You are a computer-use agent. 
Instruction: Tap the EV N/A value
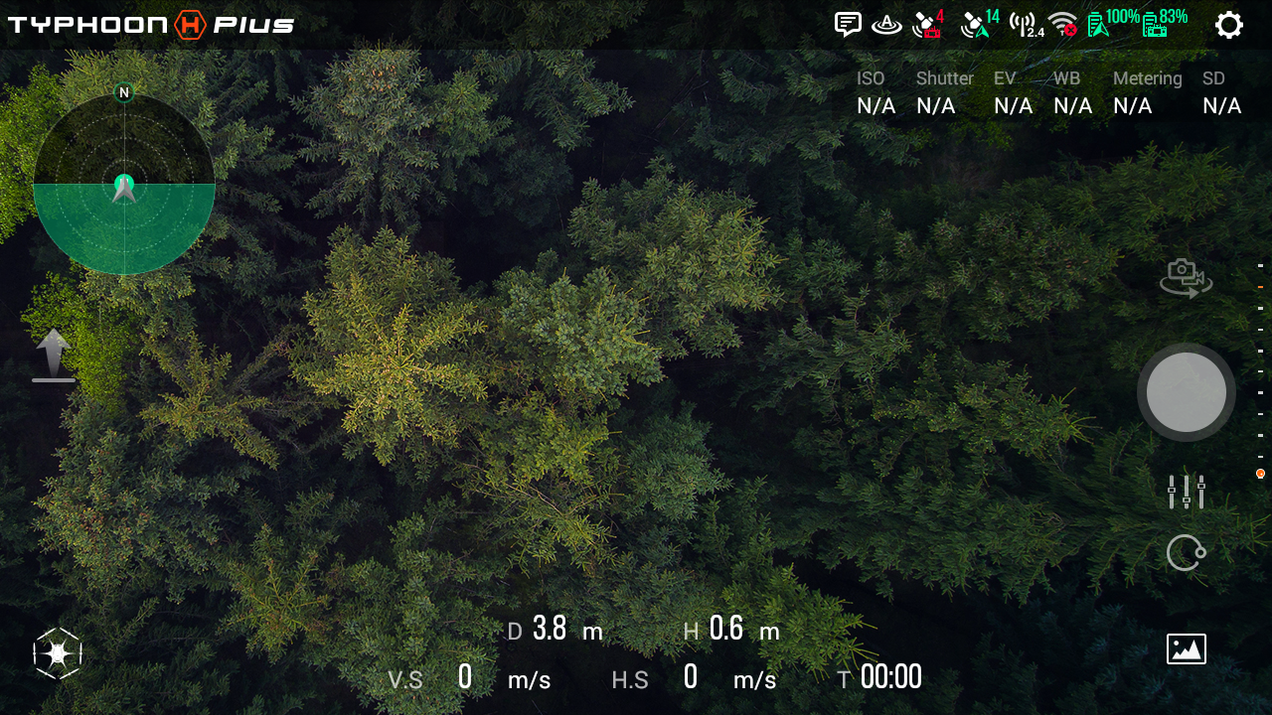coord(1013,106)
